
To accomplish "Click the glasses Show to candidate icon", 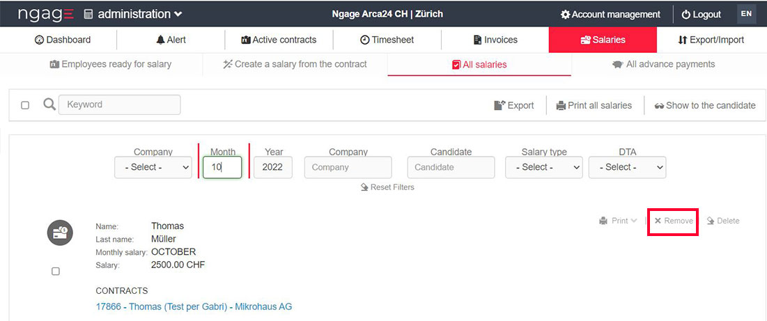I will coord(659,106).
